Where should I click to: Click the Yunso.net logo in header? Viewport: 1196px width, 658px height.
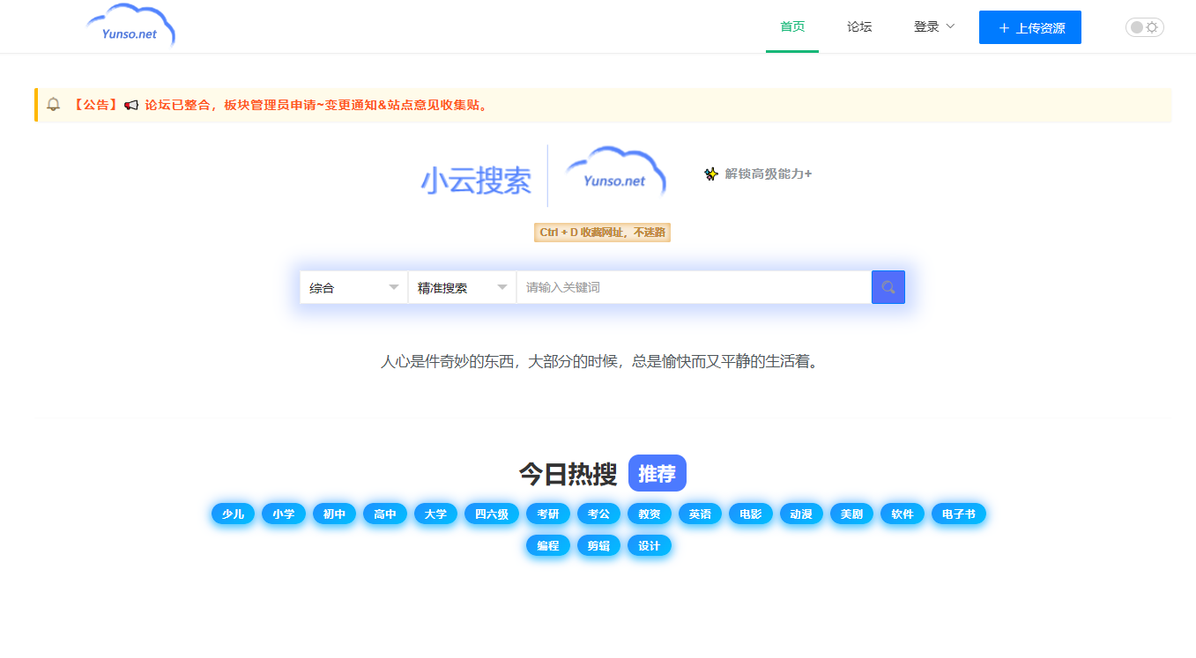pyautogui.click(x=131, y=26)
